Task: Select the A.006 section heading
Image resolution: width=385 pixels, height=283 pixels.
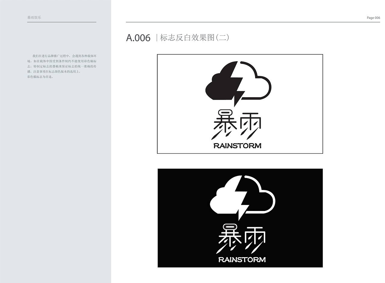Action: point(138,38)
